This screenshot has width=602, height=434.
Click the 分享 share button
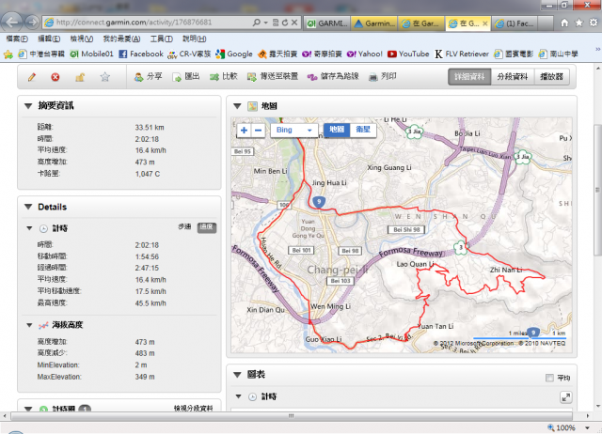click(x=148, y=77)
